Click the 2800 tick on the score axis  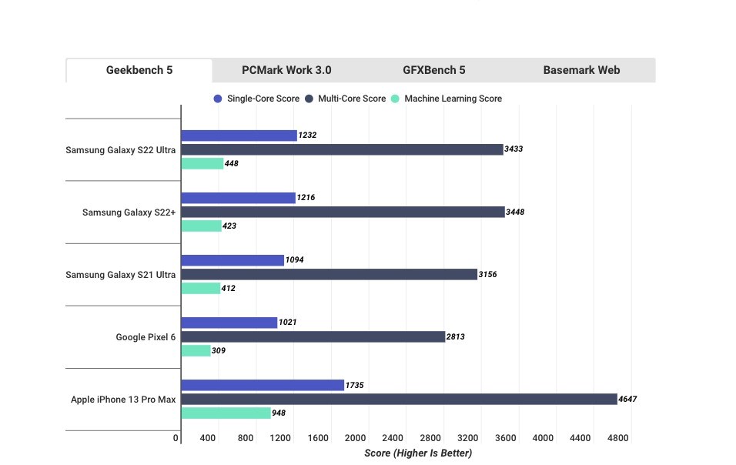[430, 438]
